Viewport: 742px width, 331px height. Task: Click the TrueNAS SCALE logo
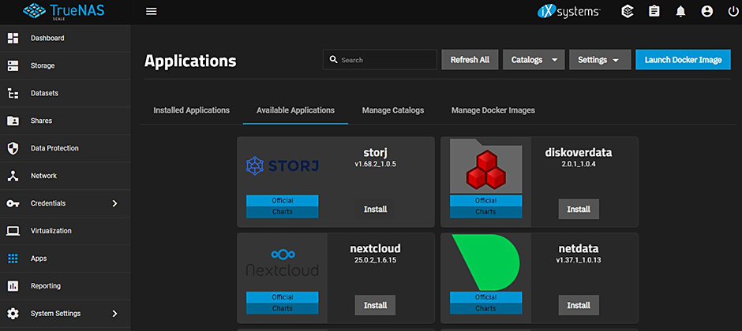(63, 11)
